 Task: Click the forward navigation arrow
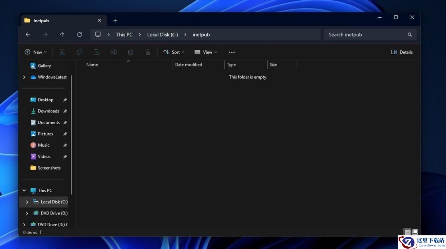click(45, 34)
